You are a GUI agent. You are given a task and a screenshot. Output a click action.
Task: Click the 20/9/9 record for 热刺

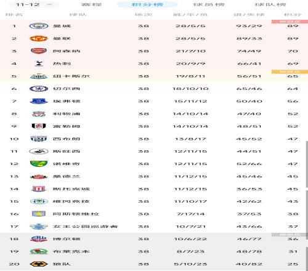pyautogui.click(x=190, y=63)
